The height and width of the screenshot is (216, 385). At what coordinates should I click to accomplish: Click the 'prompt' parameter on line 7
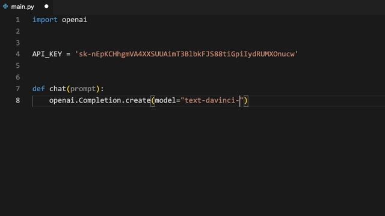click(x=83, y=89)
